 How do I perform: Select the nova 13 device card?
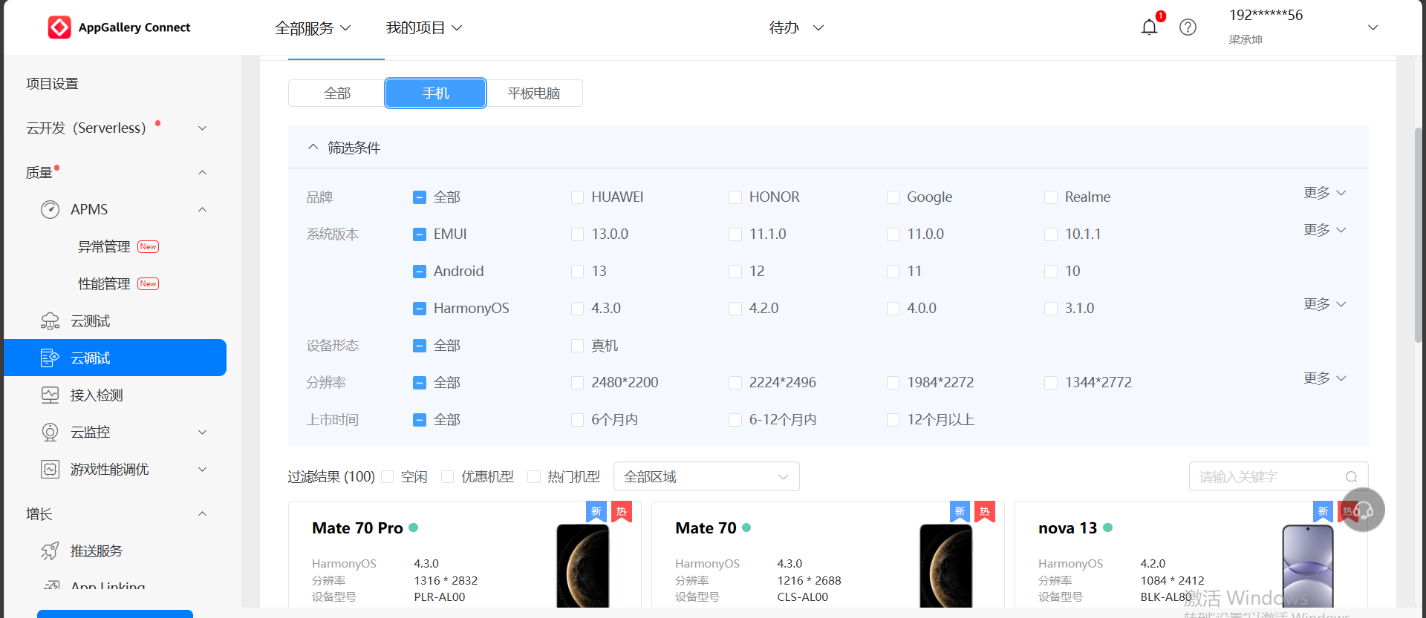pos(1191,555)
